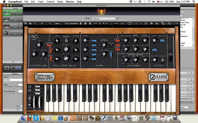Open the File menu
The image size is (198, 123).
26,2
